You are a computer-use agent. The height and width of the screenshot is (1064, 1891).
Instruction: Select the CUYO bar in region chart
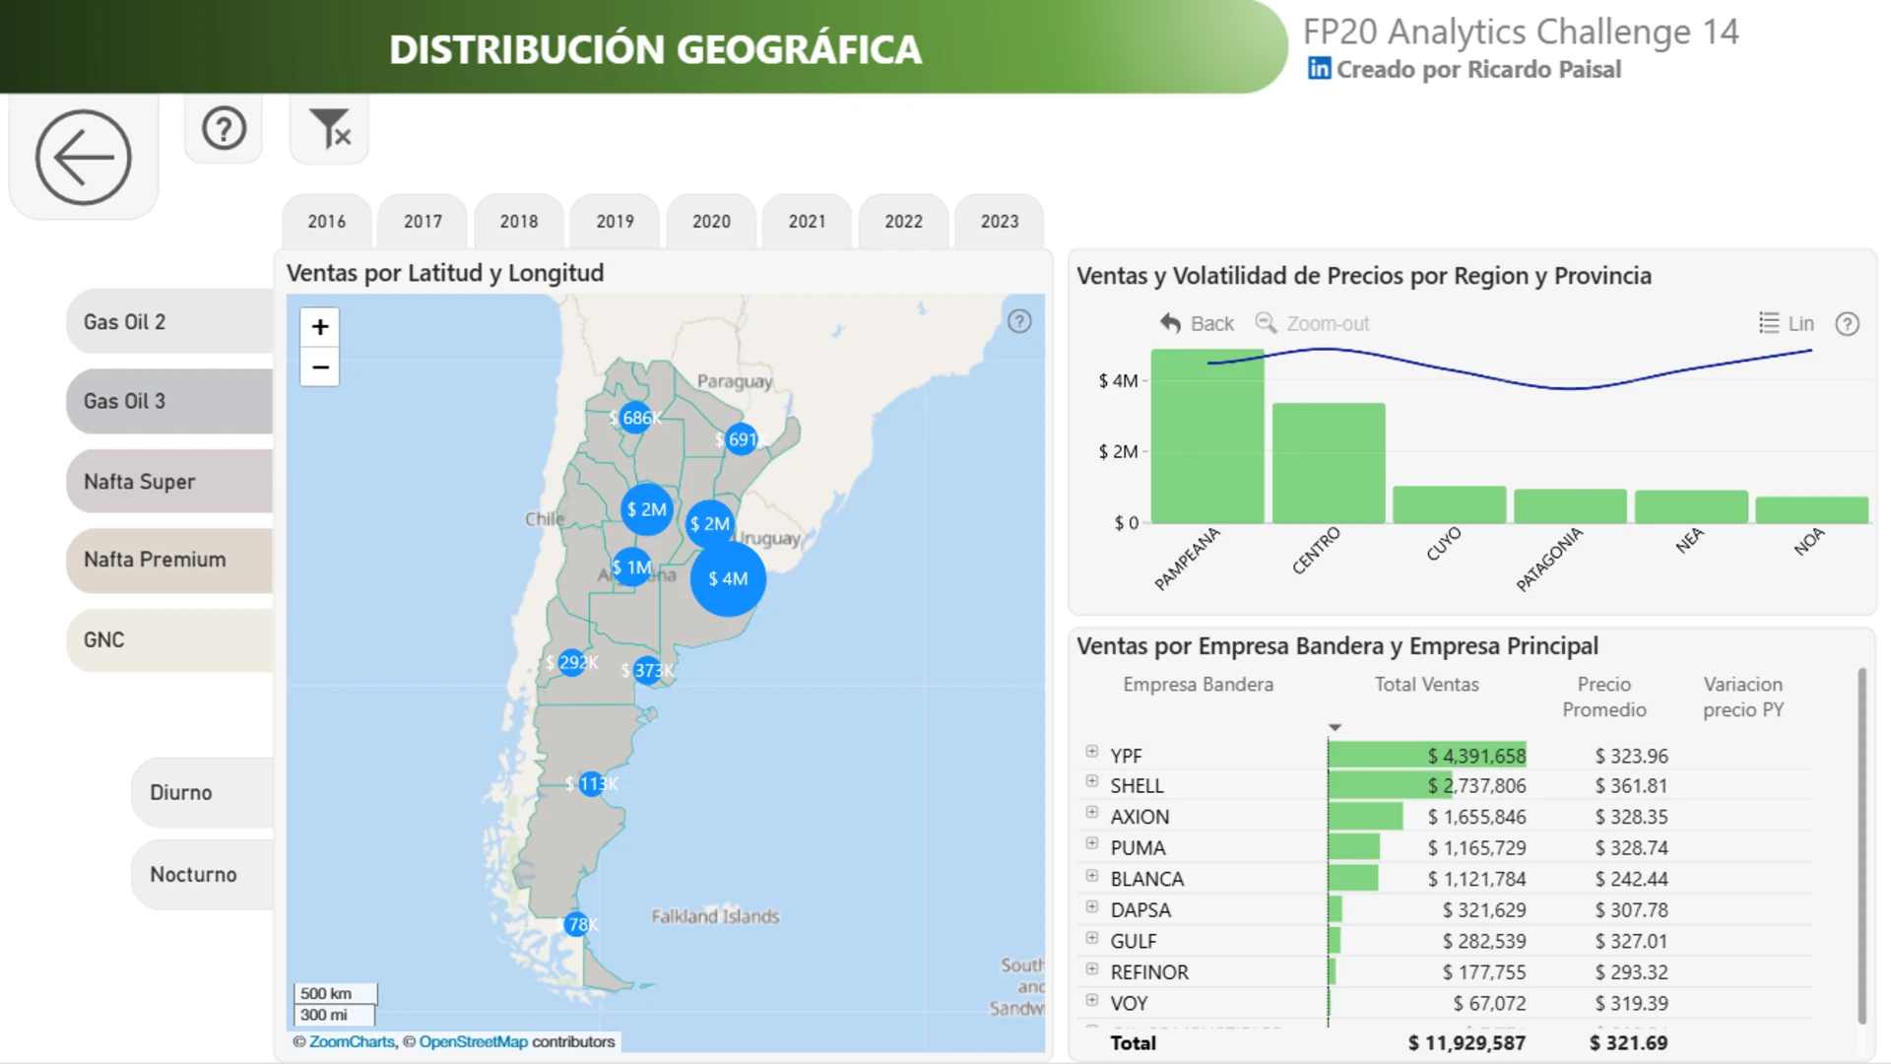coord(1450,504)
